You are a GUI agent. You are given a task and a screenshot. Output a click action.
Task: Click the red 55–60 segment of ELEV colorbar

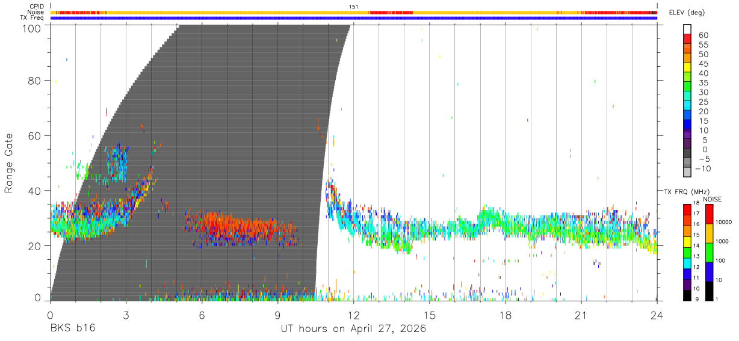[x=687, y=40]
